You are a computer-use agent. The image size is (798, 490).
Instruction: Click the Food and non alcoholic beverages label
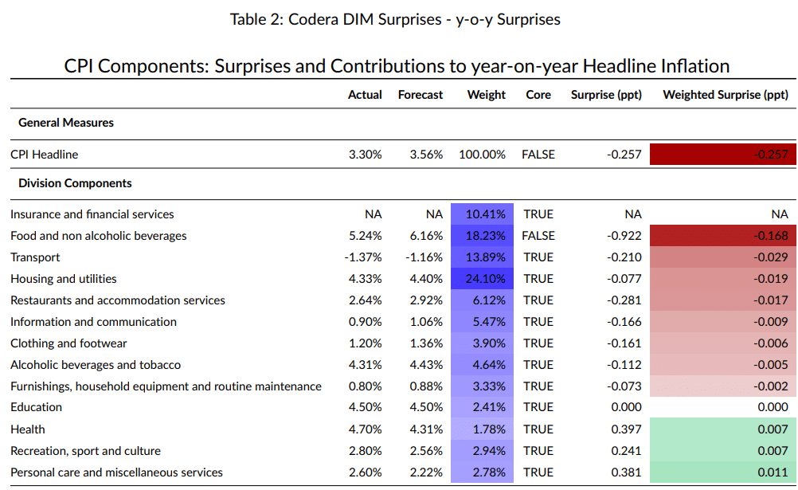tap(99, 236)
